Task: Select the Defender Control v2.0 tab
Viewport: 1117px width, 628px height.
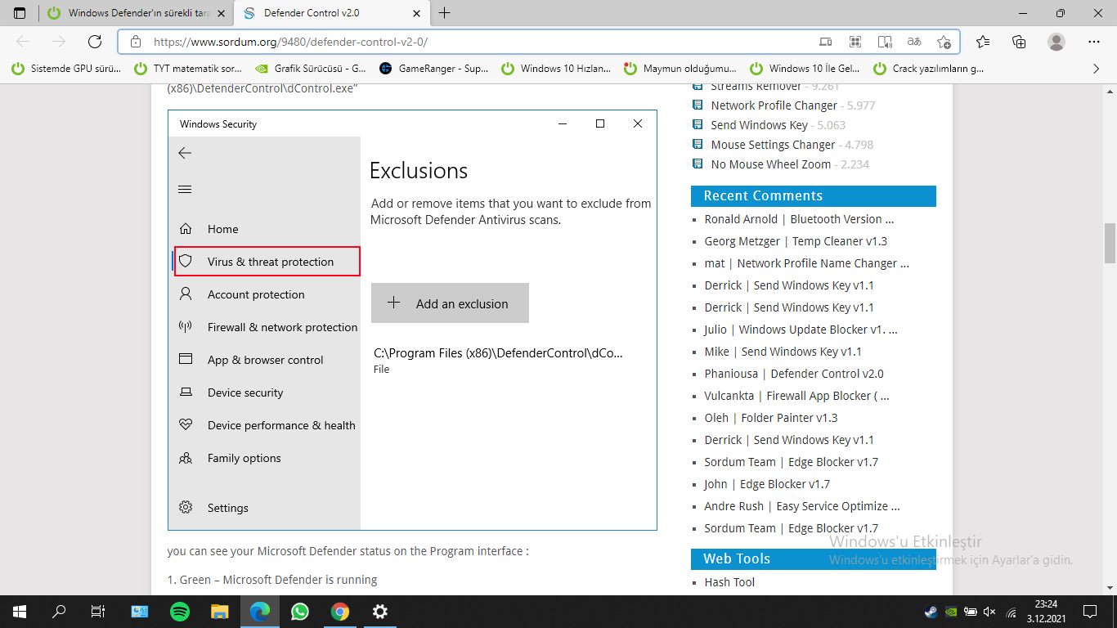Action: point(332,13)
